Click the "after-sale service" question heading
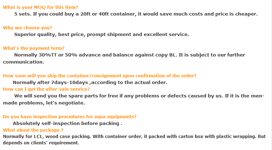The image size is (272, 150). [46, 89]
